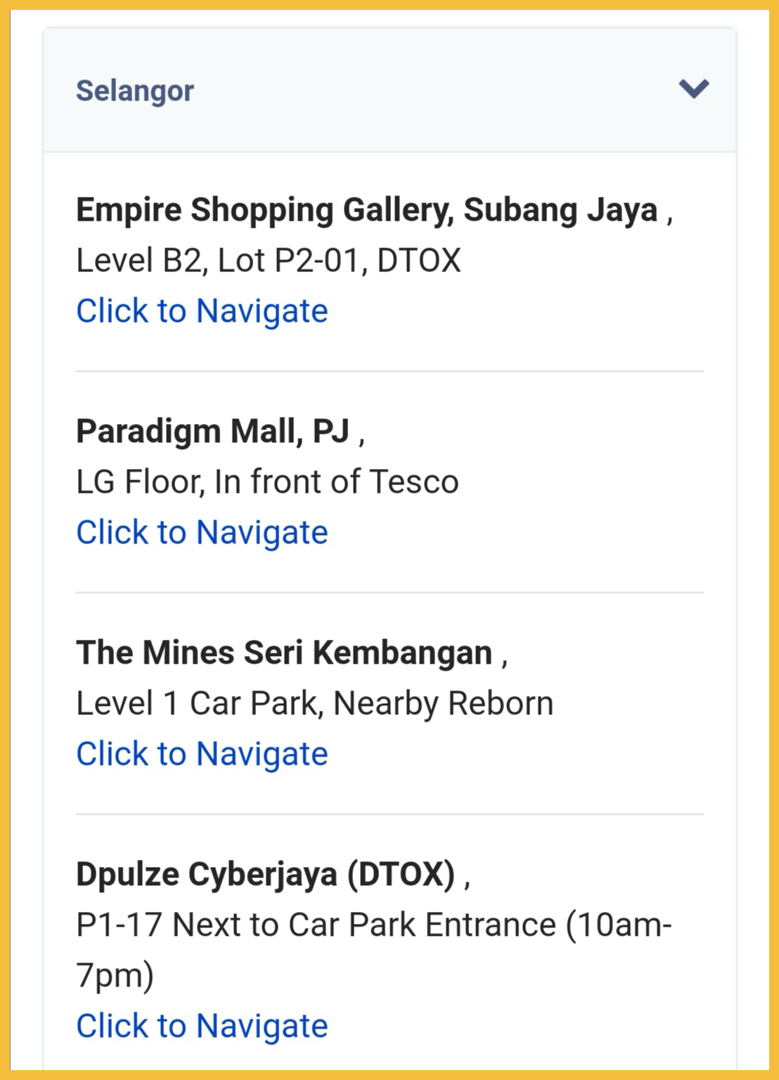Image resolution: width=779 pixels, height=1080 pixels.
Task: Click P1-17 Next to Car Park Entrance text
Action: pyautogui.click(x=373, y=925)
